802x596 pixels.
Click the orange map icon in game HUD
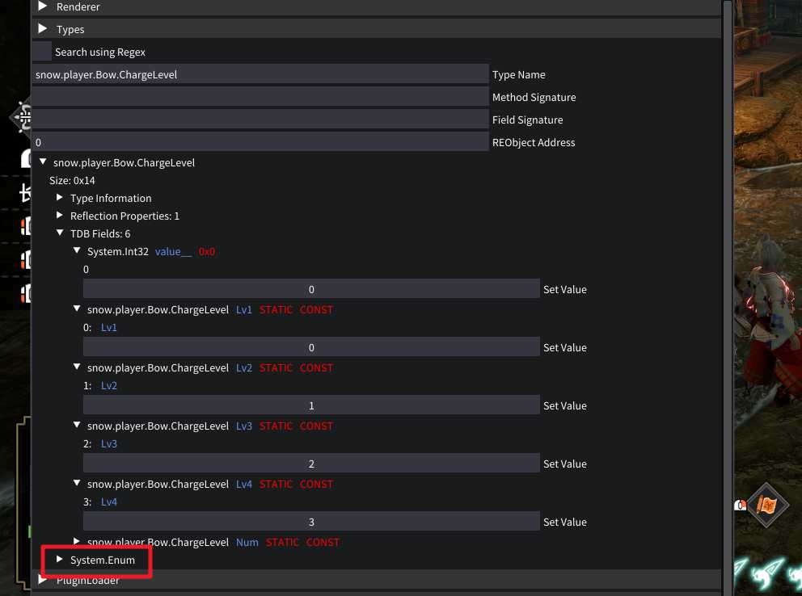[766, 506]
